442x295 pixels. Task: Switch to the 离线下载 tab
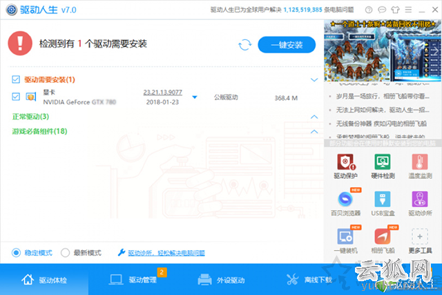(309, 280)
